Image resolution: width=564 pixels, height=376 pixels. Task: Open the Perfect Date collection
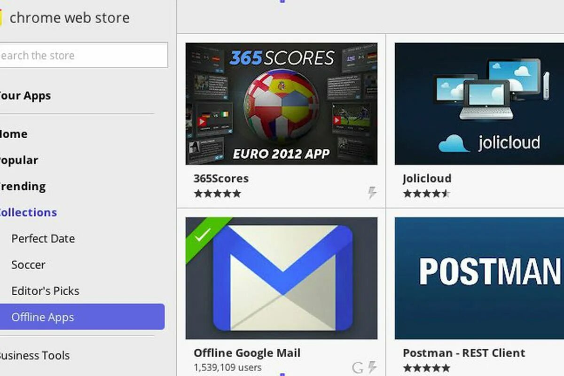coord(43,238)
